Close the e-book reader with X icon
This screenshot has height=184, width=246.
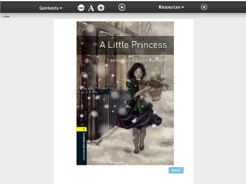204,7
